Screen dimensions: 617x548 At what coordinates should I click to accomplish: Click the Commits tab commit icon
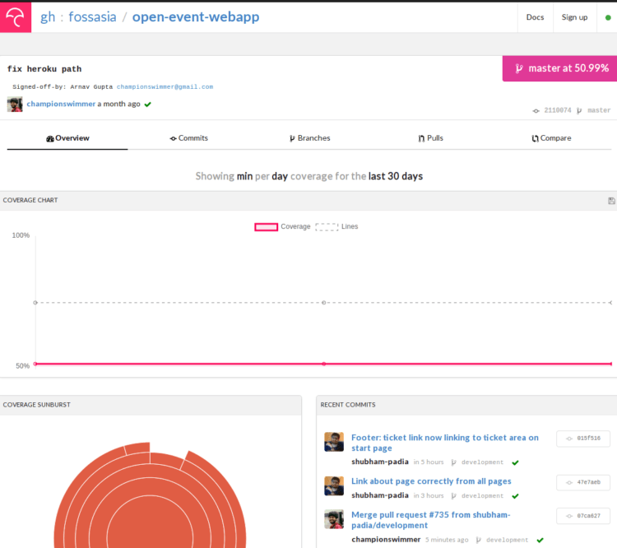[x=173, y=138]
